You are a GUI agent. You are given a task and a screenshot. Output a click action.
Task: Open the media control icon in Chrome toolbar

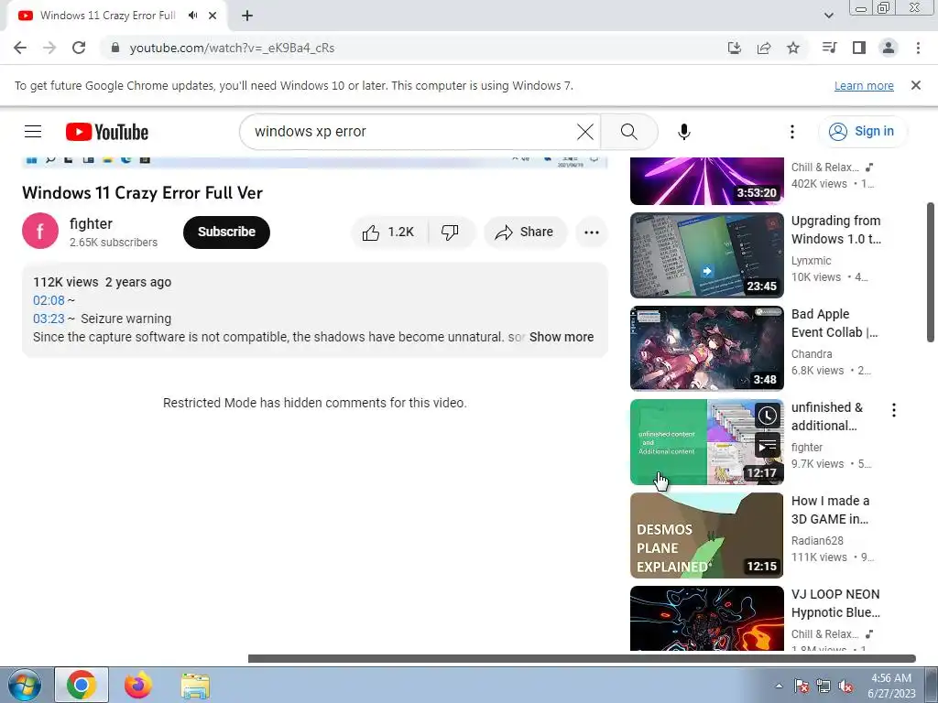click(829, 48)
